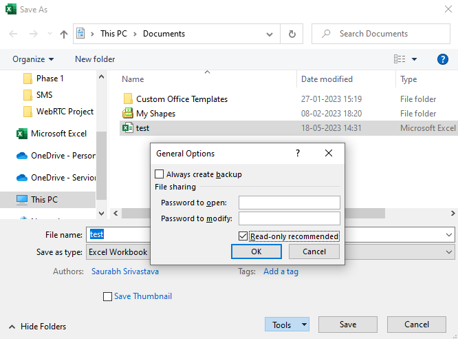Viewport: 458px width, 339px height.
Task: Collapse the pane with Hide Folders
Action: click(37, 327)
